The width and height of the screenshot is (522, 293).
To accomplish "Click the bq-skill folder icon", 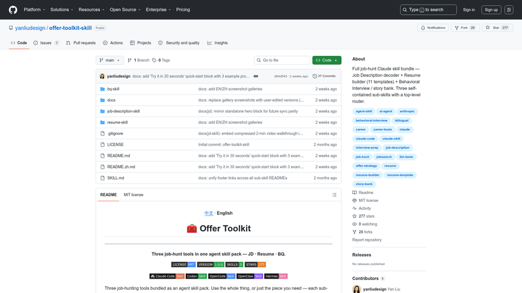I will [x=102, y=89].
